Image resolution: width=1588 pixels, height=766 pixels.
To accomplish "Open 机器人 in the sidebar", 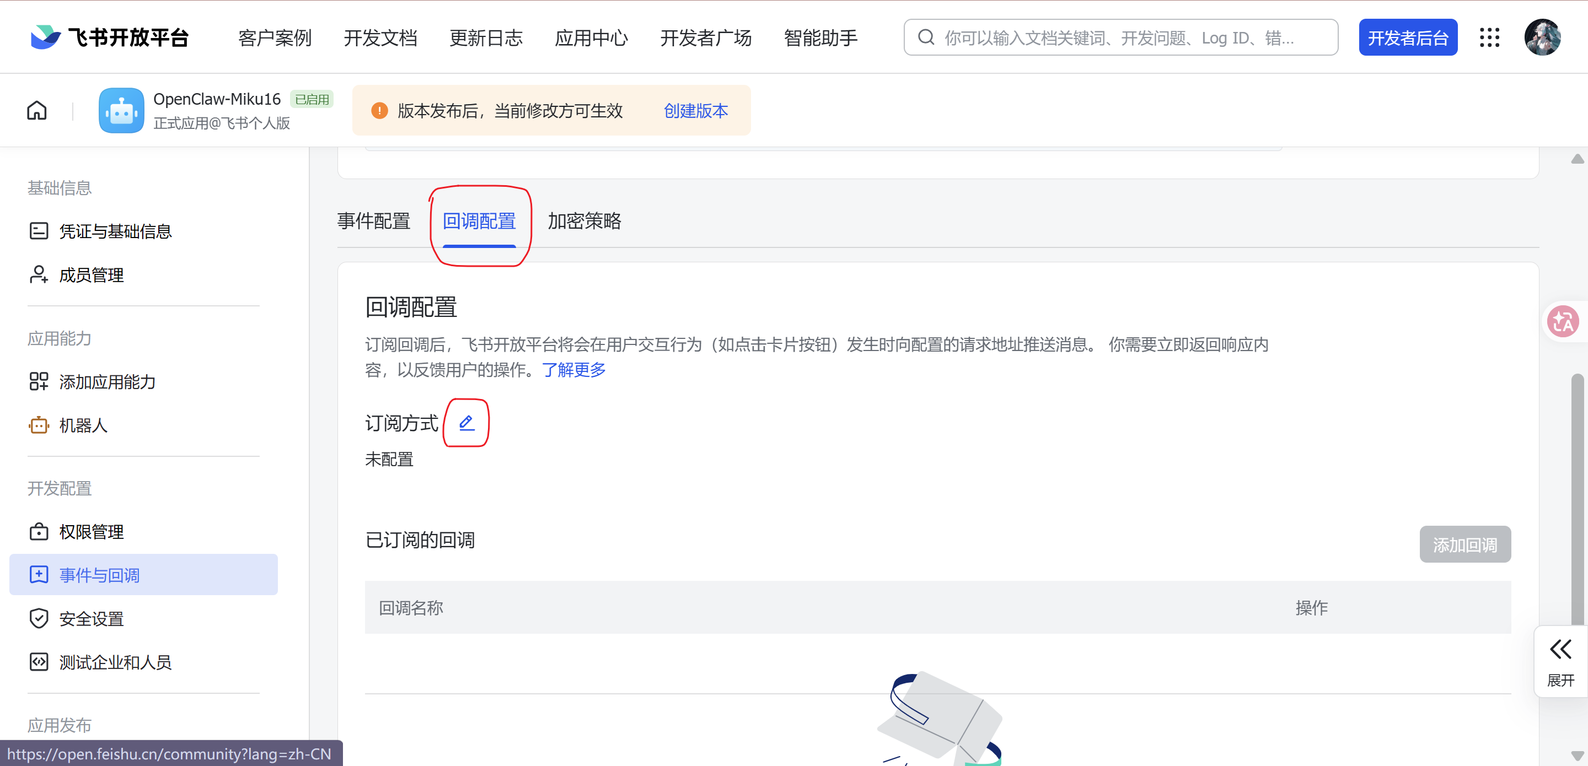I will [x=83, y=425].
